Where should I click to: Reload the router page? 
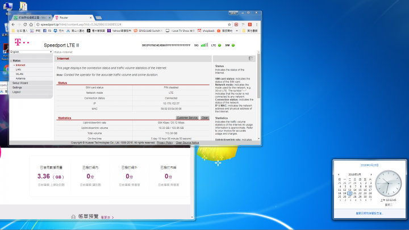(x=25, y=24)
